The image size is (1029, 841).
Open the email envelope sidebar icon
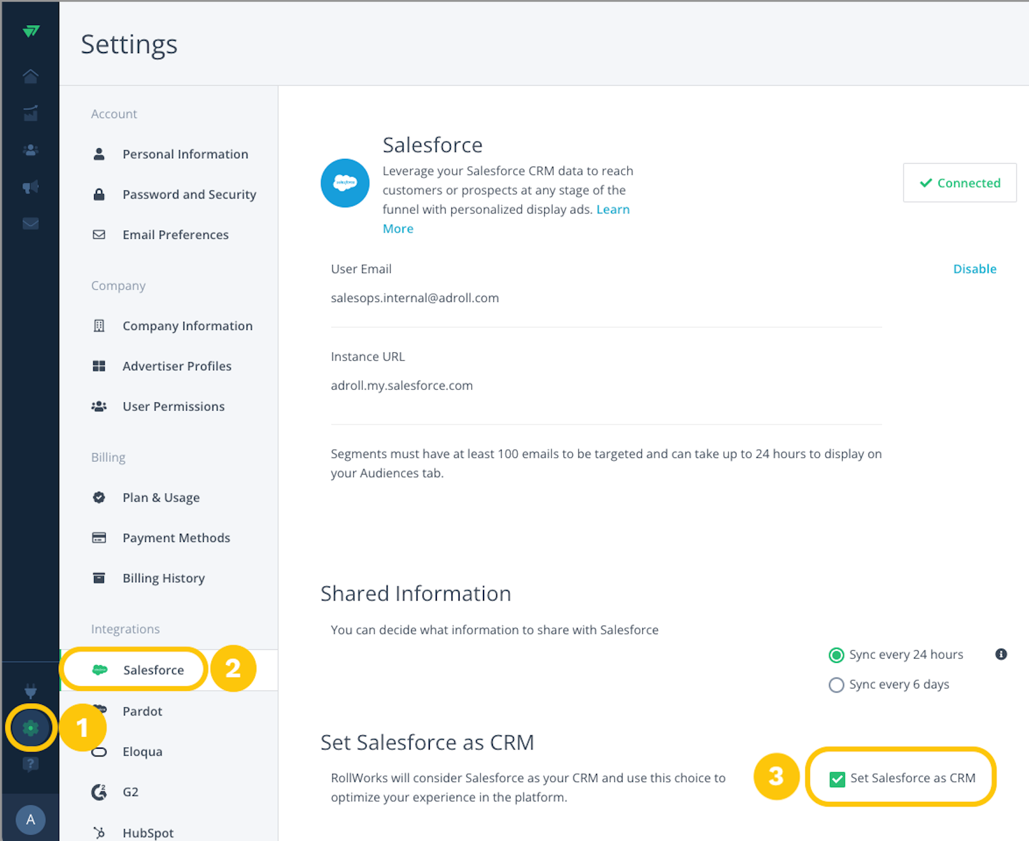(31, 224)
